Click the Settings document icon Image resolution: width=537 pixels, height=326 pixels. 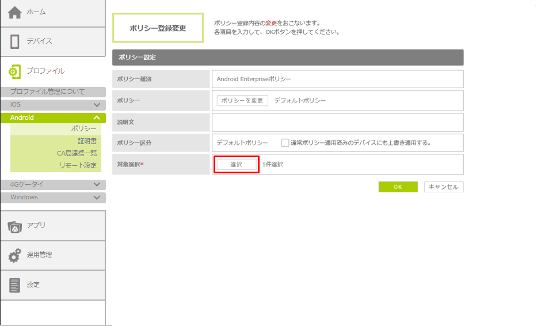pyautogui.click(x=15, y=285)
